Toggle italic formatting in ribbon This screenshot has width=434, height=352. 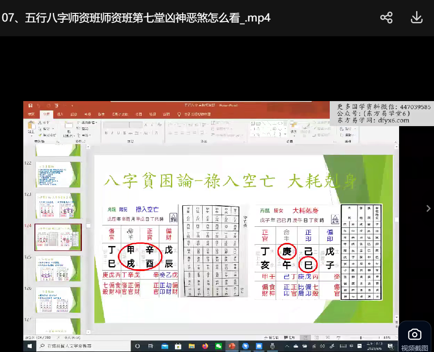point(112,133)
